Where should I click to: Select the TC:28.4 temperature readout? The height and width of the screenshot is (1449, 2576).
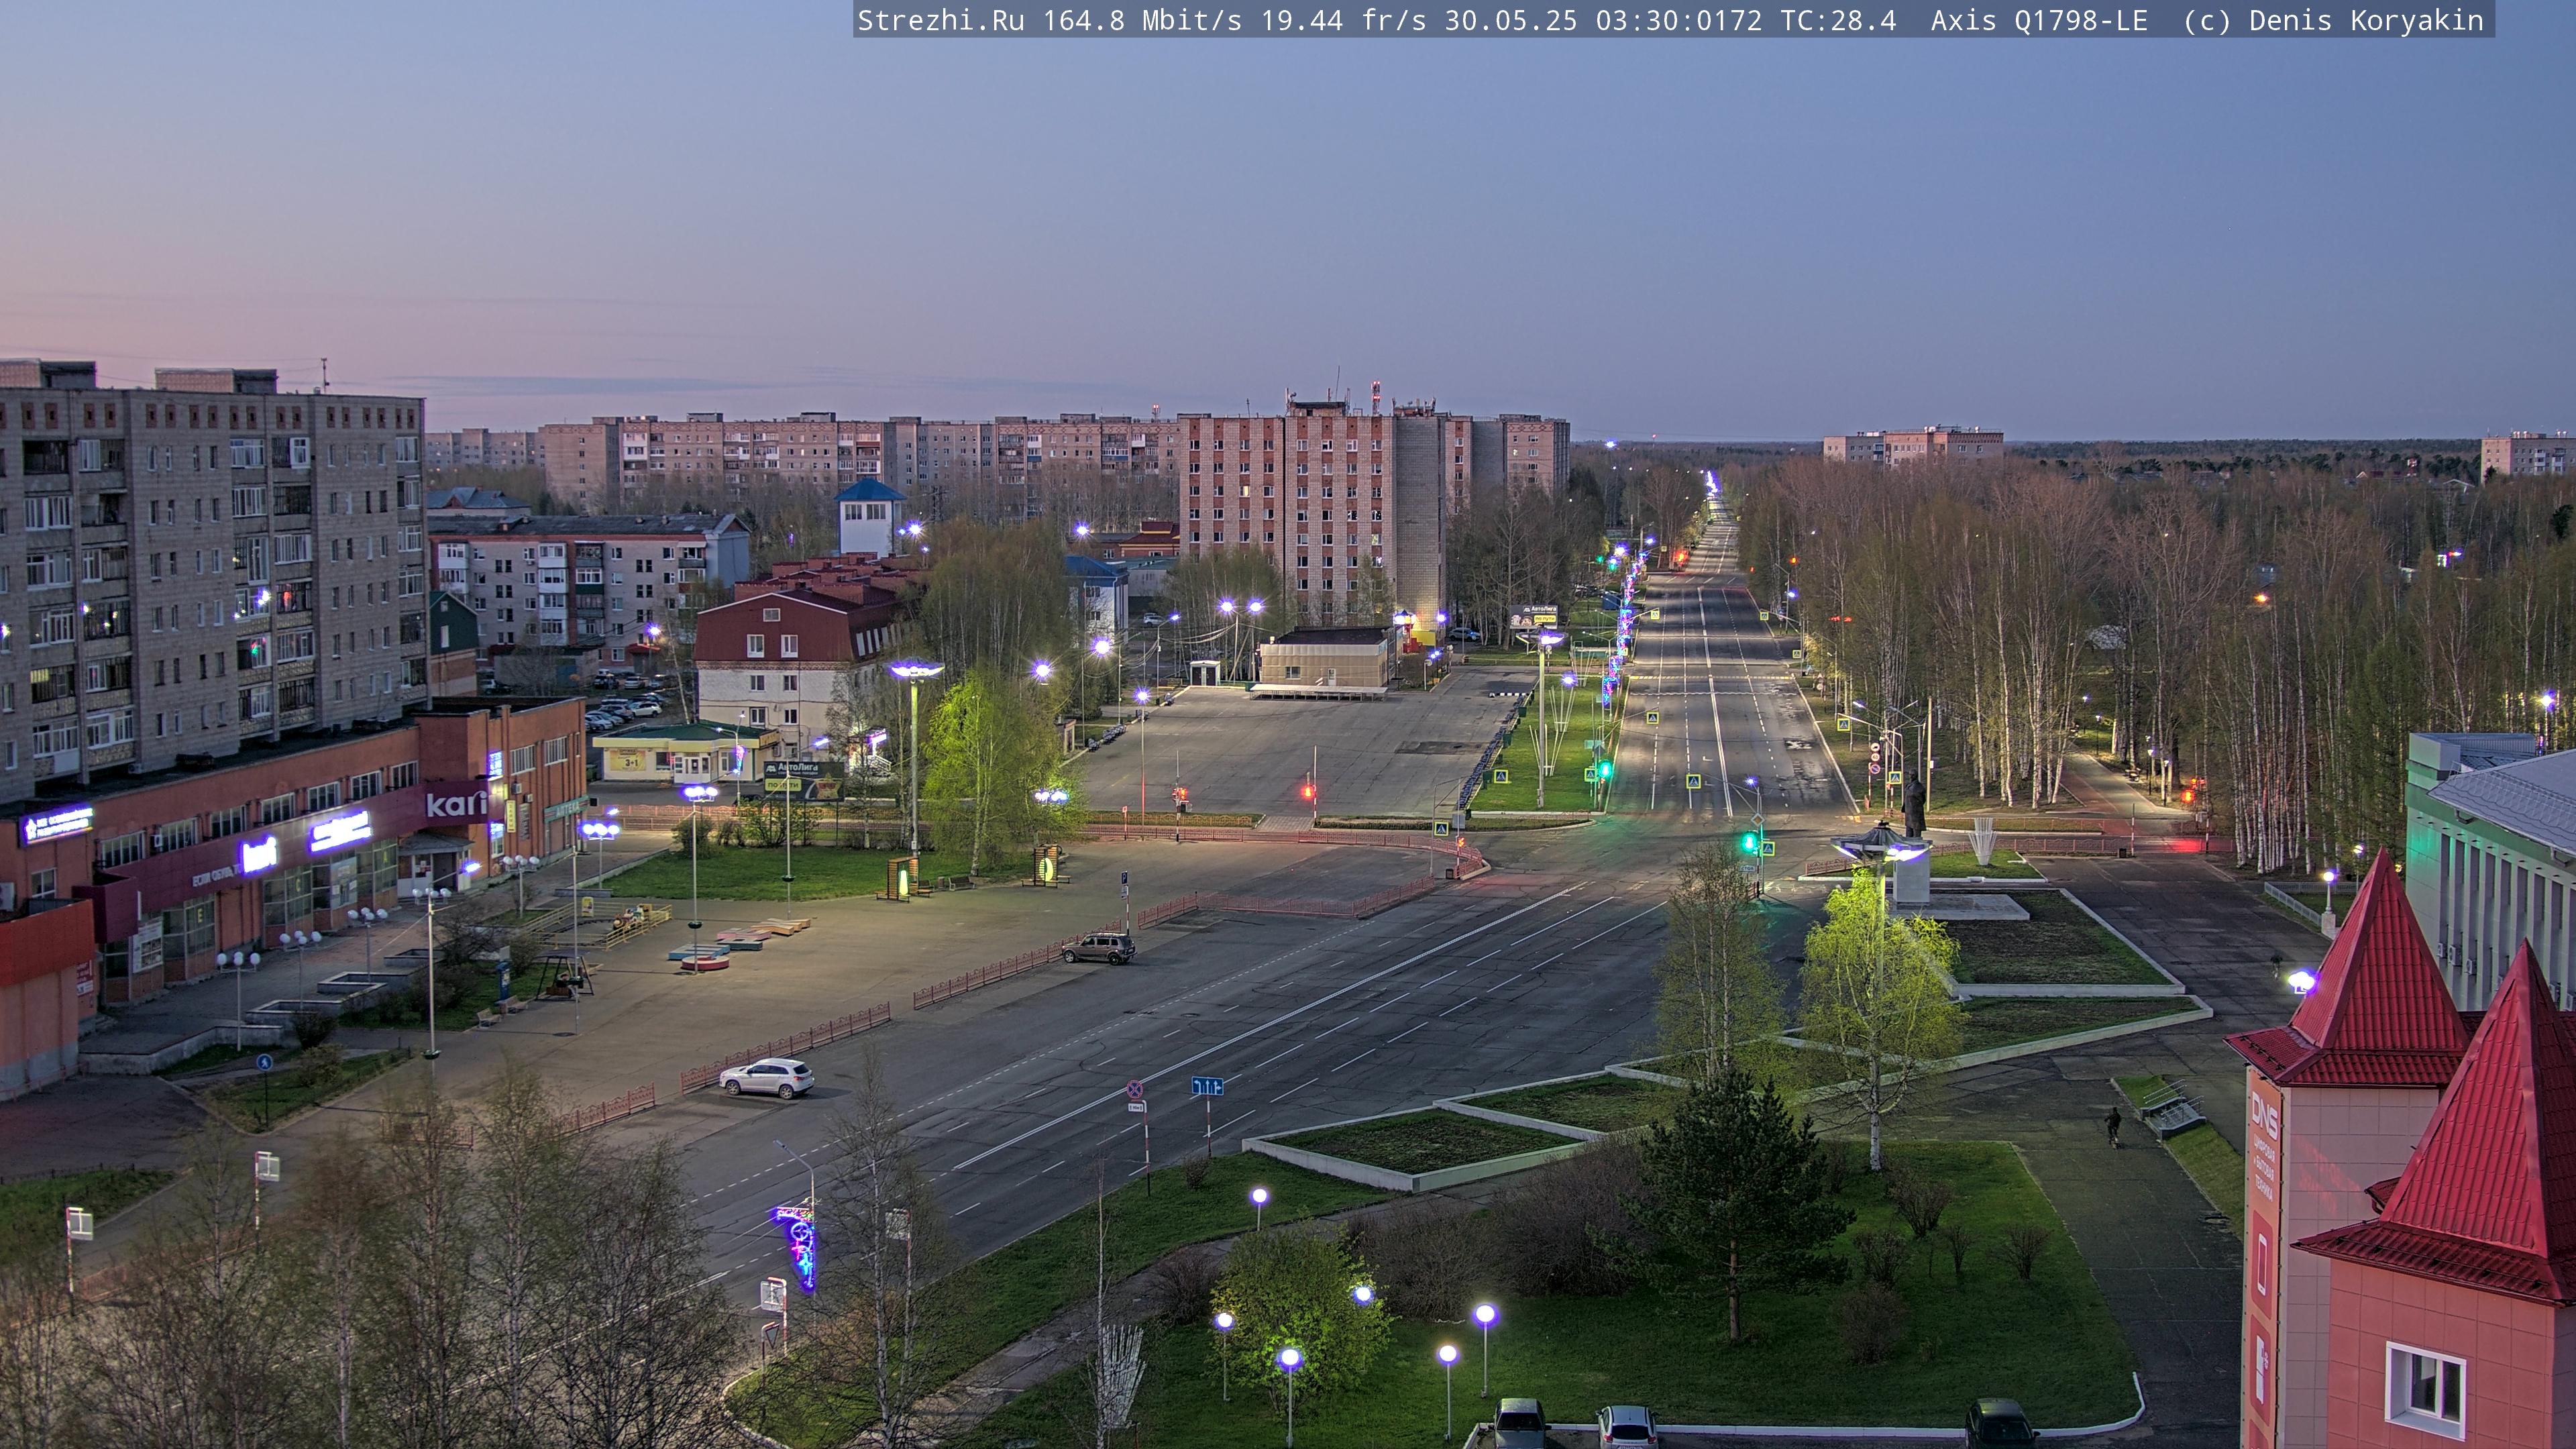coord(1838,21)
